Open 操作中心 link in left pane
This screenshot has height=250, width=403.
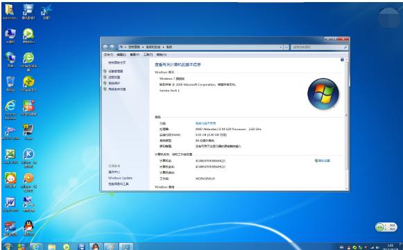114,172
